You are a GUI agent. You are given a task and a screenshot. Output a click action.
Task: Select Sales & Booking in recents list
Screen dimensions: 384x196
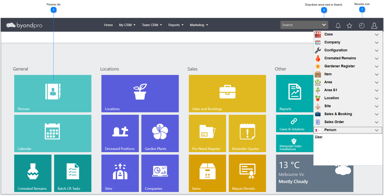pyautogui.click(x=338, y=114)
